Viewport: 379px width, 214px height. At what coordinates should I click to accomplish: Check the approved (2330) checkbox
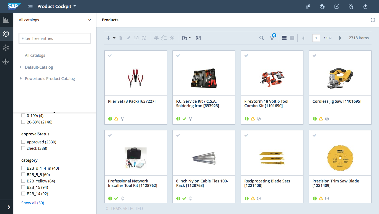pos(23,142)
